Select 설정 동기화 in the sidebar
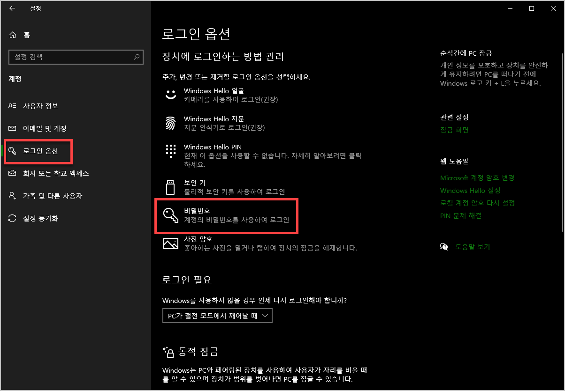 40,218
